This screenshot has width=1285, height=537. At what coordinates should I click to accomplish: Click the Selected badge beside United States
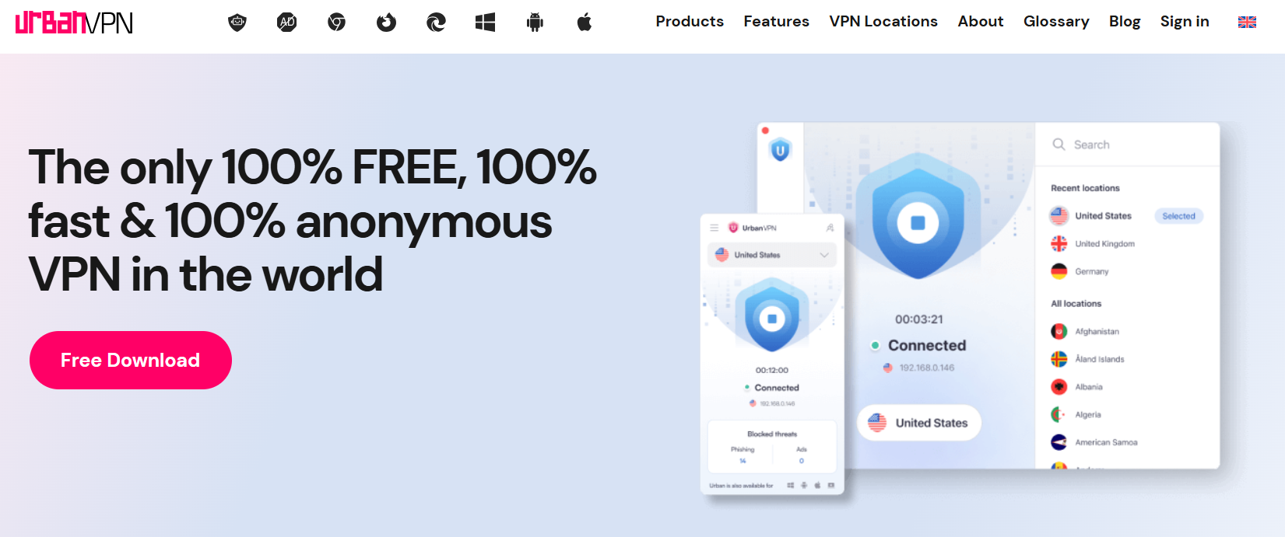pos(1178,216)
